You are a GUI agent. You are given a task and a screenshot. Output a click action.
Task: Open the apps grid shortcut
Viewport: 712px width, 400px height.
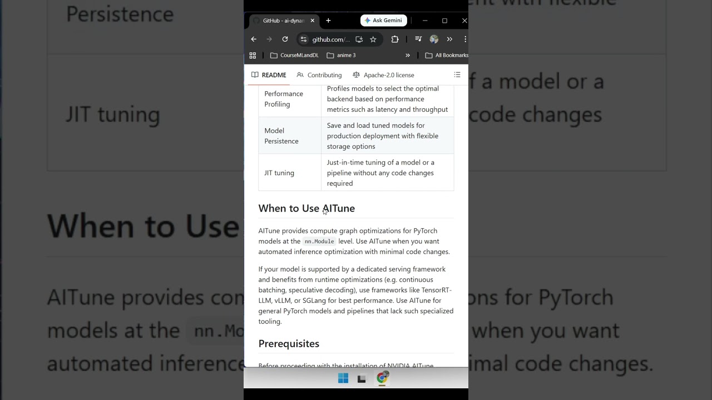[x=253, y=55]
